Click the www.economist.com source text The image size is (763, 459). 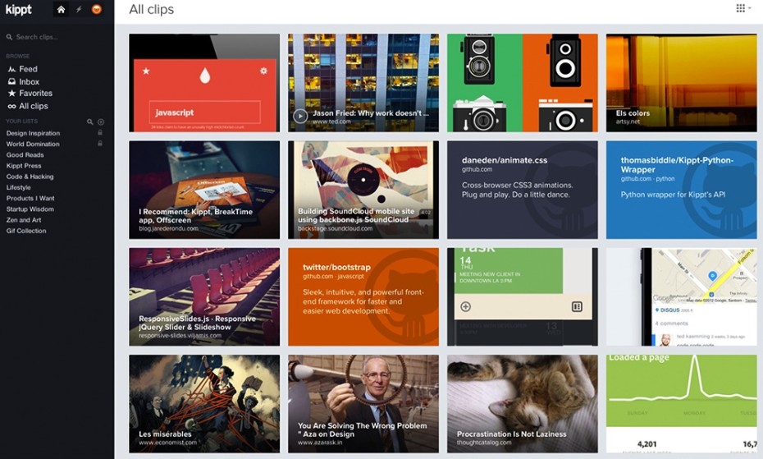click(x=168, y=443)
